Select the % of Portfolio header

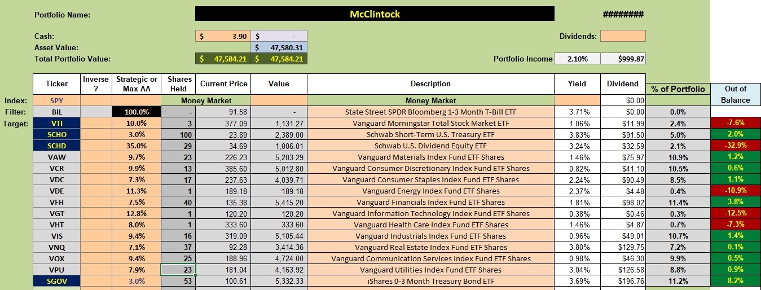[678, 89]
